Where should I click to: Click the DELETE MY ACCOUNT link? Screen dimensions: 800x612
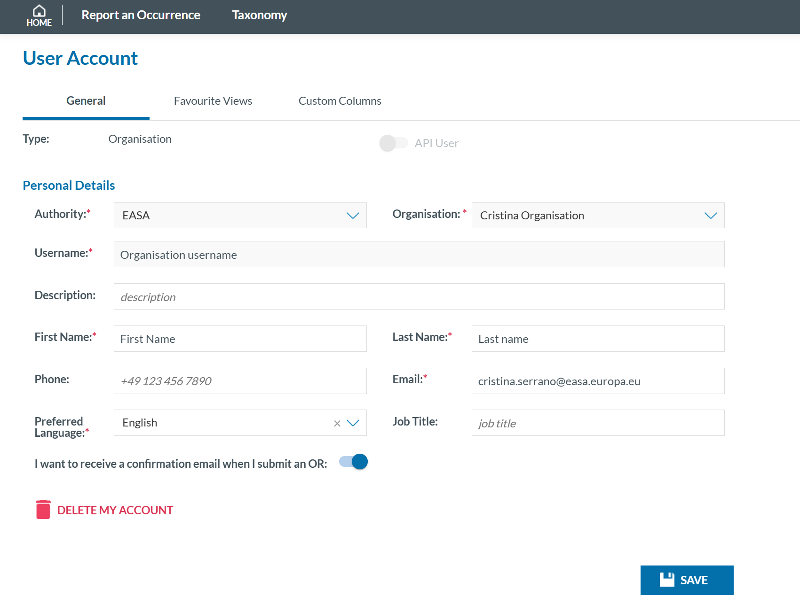(115, 510)
